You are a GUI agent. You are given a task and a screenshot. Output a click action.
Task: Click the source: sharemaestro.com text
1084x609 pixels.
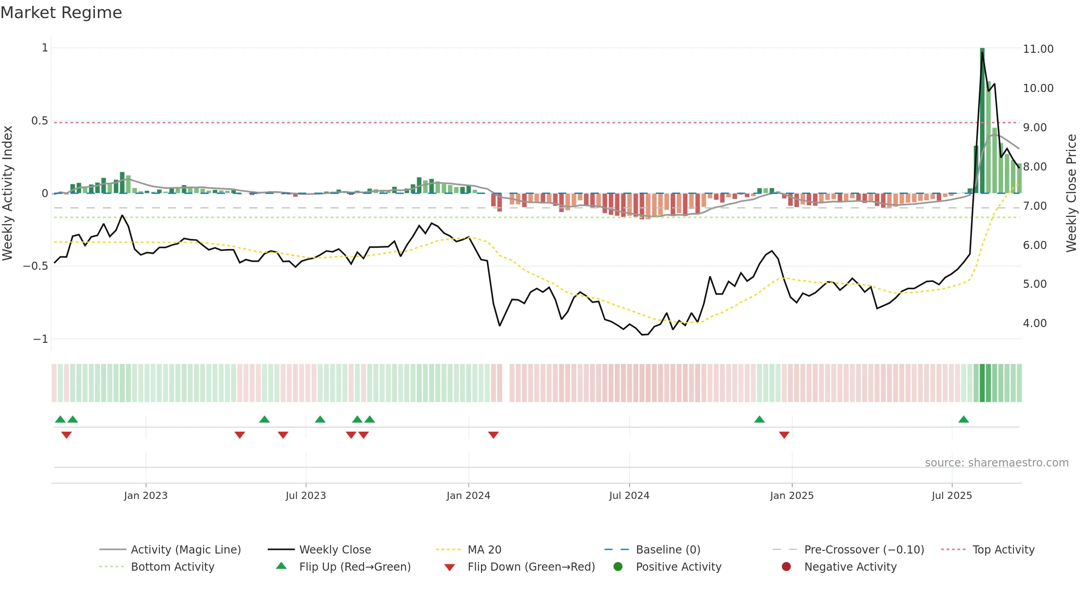997,462
